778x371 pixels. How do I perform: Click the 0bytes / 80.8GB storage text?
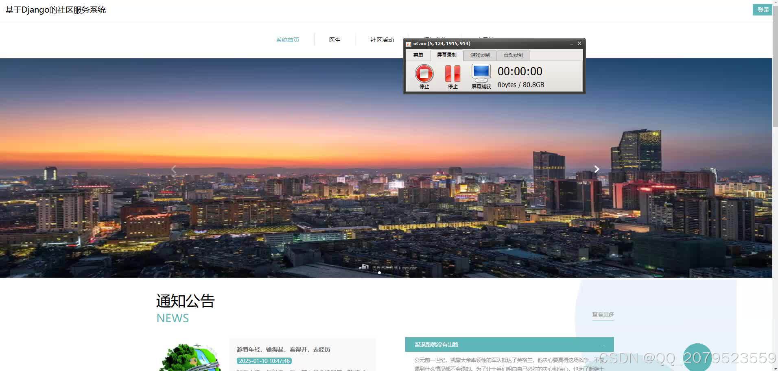[521, 85]
